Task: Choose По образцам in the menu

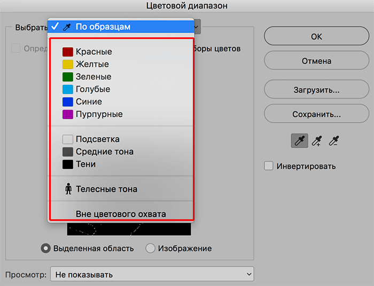Action: click(x=121, y=27)
